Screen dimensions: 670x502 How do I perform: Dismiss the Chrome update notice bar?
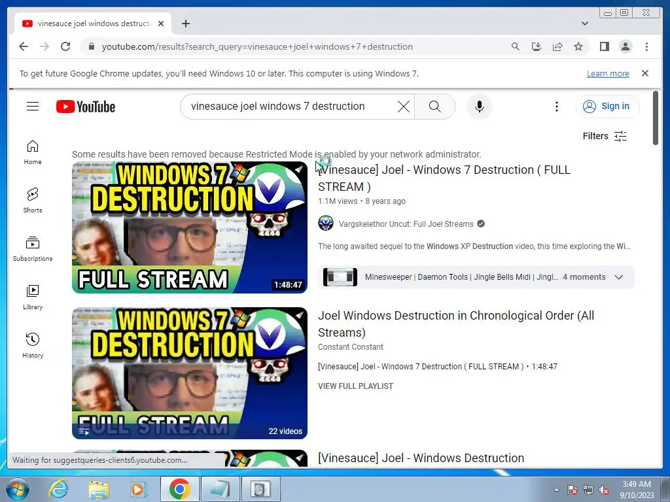tap(645, 73)
